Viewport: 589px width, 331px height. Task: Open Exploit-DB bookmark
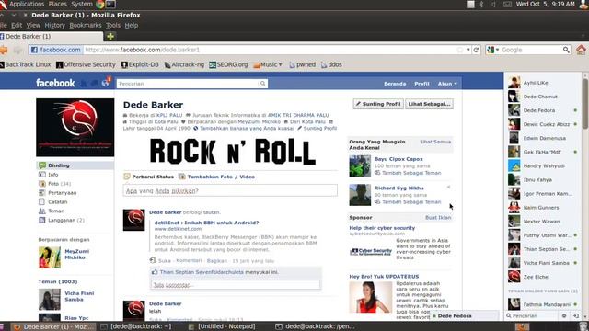click(140, 64)
